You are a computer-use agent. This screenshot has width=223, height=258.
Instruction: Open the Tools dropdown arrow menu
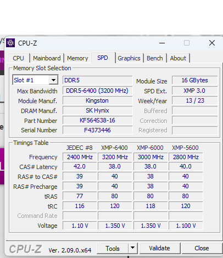point(133,248)
